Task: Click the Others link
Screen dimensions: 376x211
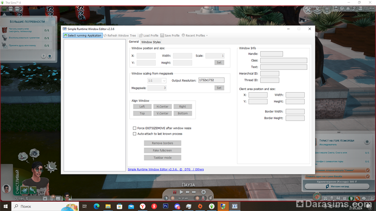Action: [x=199, y=169]
